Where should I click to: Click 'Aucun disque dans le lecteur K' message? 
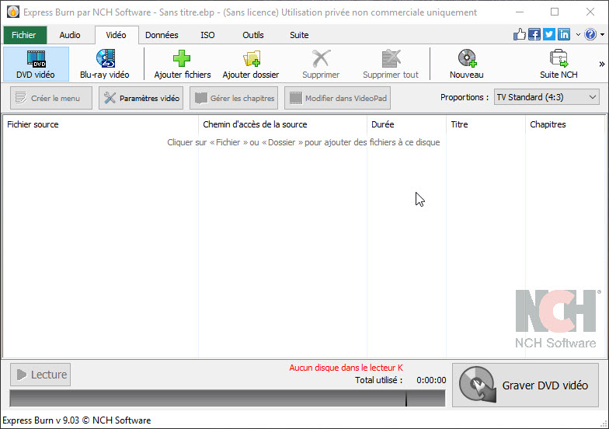[346, 368]
